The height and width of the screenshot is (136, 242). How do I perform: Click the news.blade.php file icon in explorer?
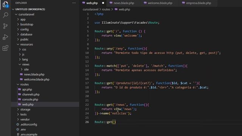coord(21,74)
